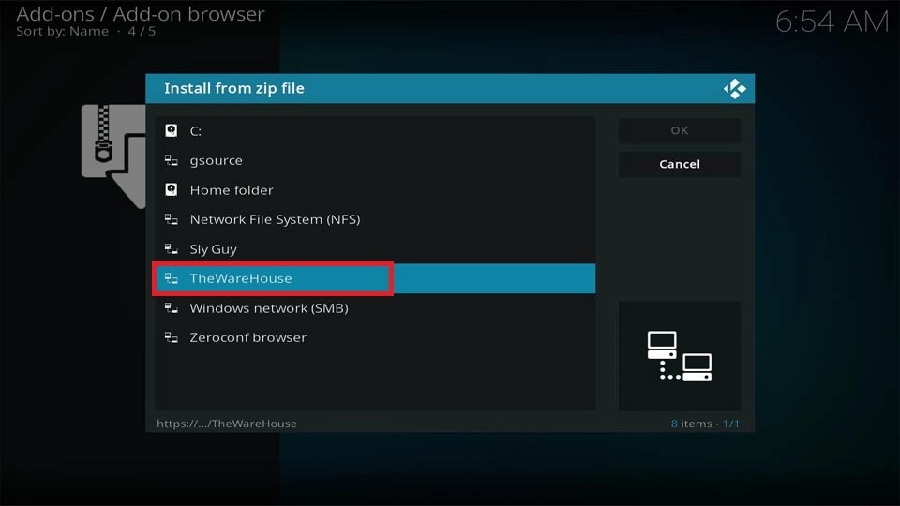Click the gsource network source icon
The image size is (900, 506).
click(x=171, y=160)
